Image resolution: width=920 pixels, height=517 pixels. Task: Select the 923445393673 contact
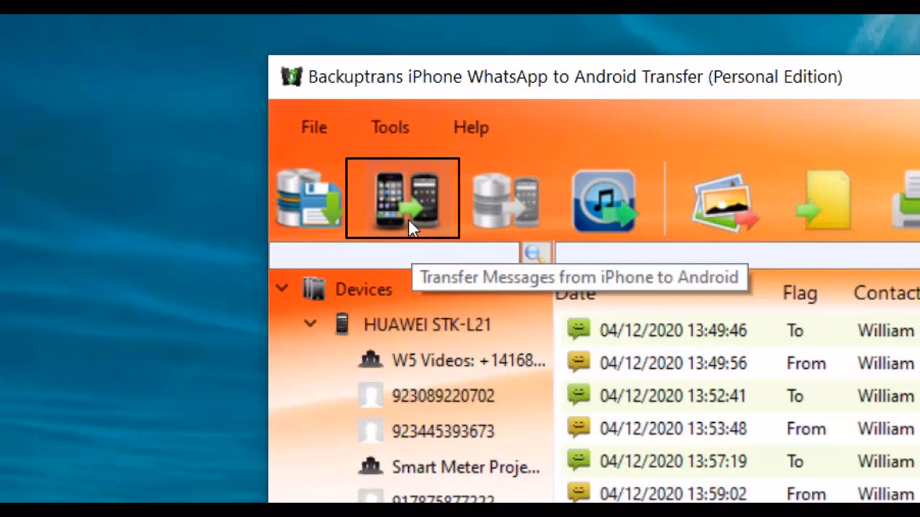[443, 432]
